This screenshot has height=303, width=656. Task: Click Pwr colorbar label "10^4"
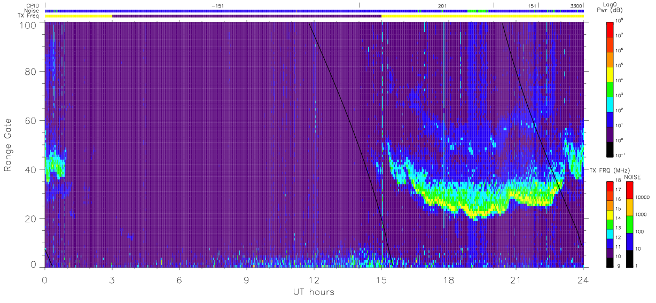click(620, 80)
